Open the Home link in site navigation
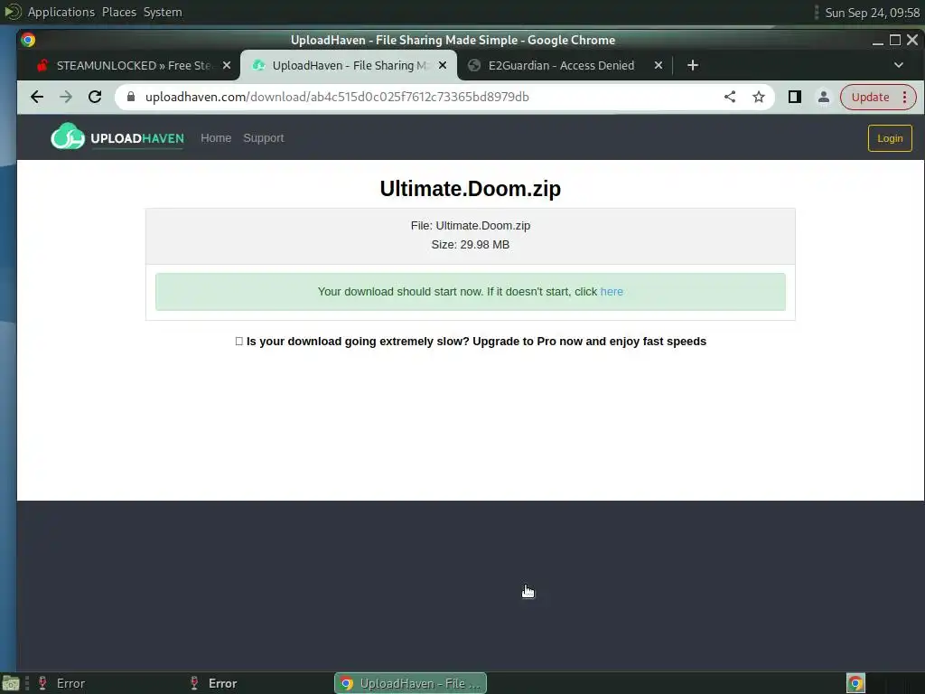925x694 pixels. 216,138
